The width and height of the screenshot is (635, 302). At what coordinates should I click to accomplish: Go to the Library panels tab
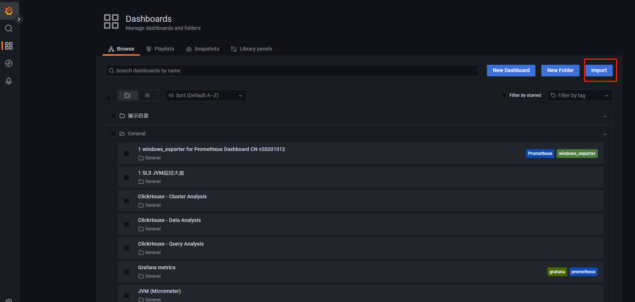tap(252, 49)
